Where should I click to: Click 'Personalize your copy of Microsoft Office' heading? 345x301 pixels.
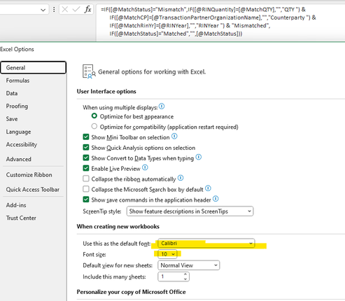(x=132, y=292)
